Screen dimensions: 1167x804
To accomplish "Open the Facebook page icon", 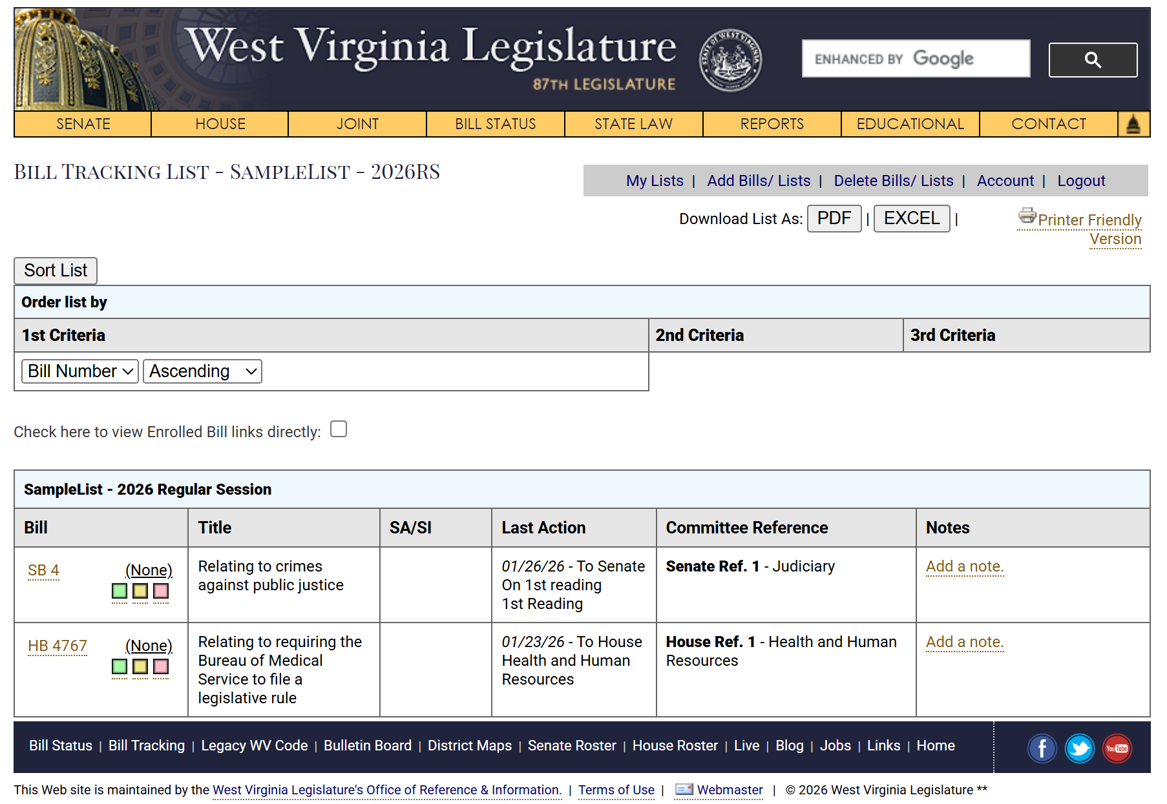I will (x=1042, y=748).
